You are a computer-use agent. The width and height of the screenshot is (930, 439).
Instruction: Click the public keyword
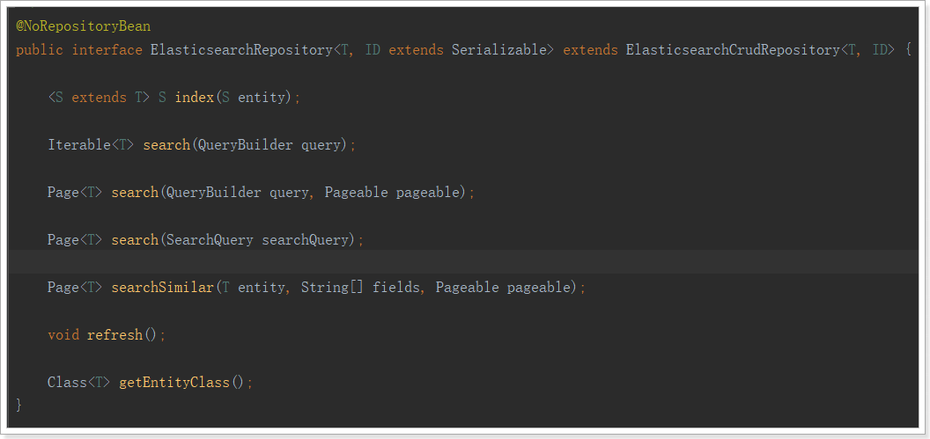tap(39, 50)
